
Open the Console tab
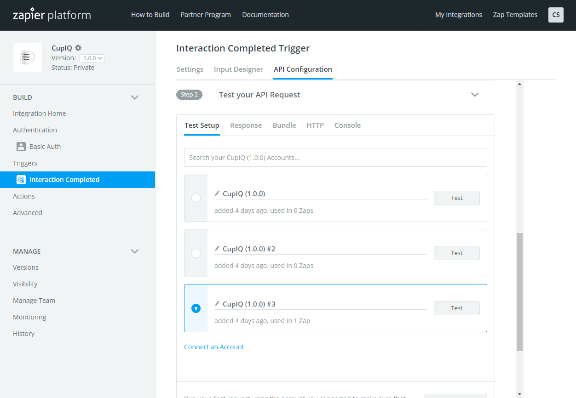[347, 125]
